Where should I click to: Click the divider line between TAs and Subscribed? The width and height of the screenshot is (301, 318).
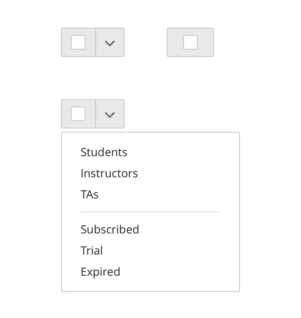[x=150, y=212]
